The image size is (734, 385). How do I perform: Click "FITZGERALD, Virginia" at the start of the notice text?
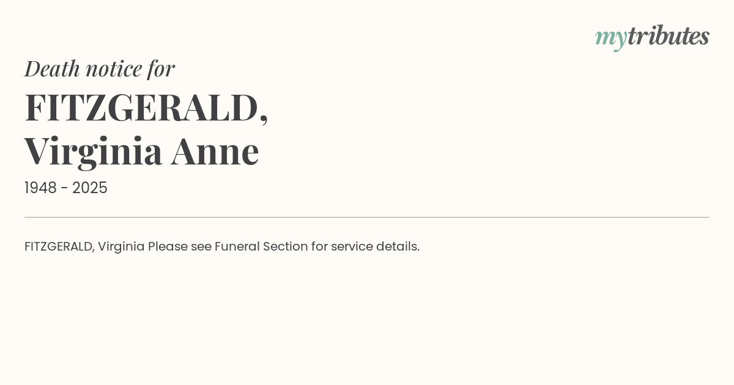click(84, 247)
